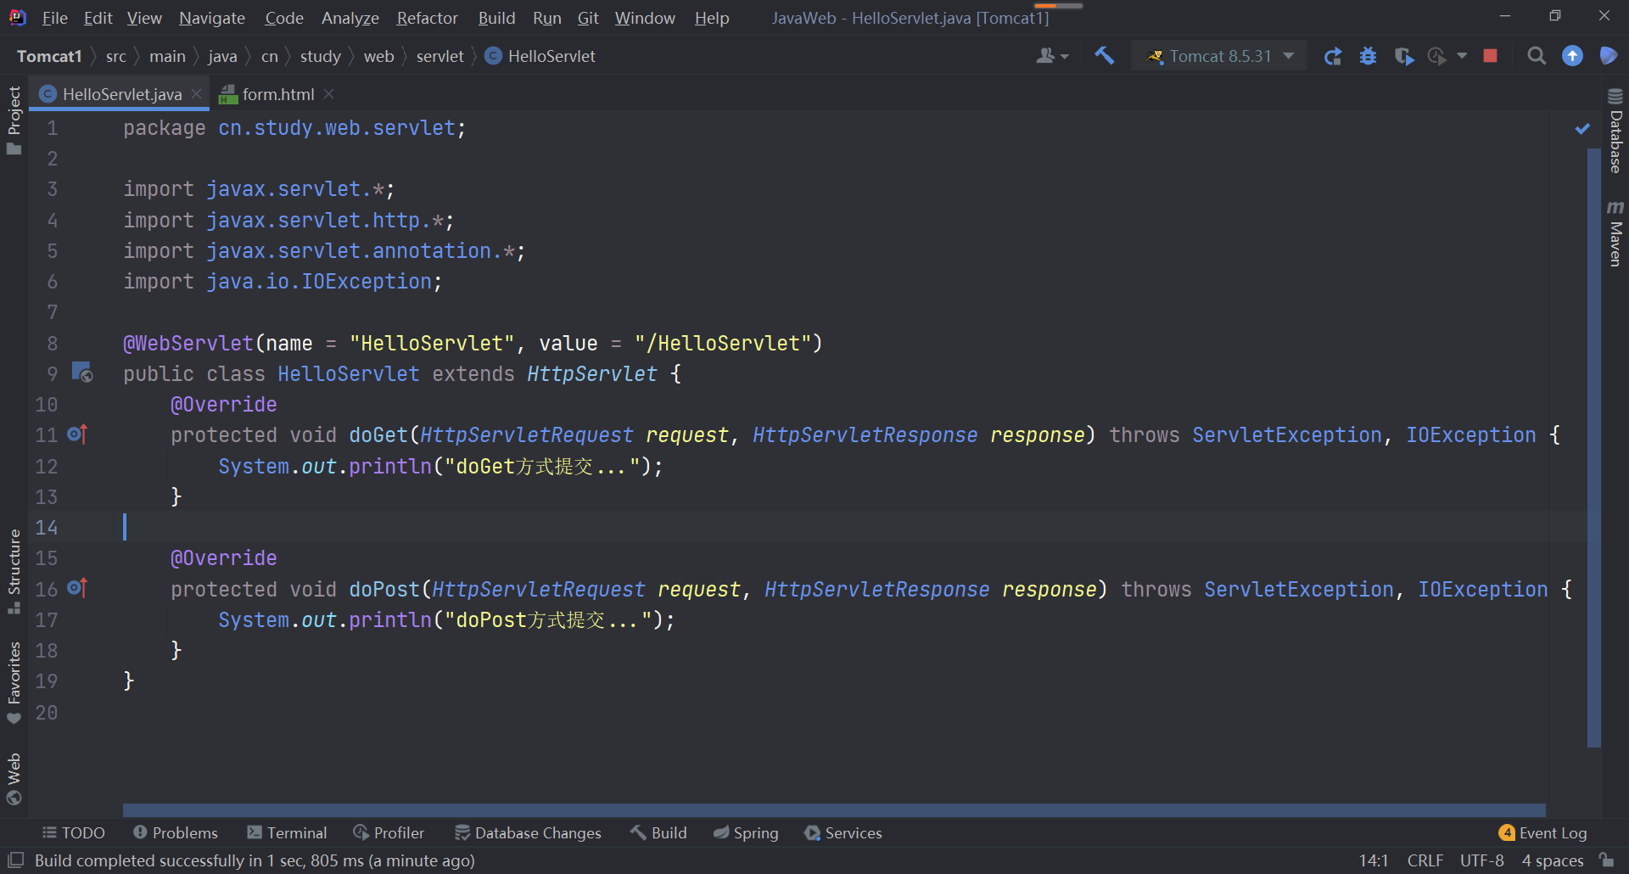Viewport: 1629px width, 874px height.
Task: Click the servlet breadcrumb in the navigation bar
Action: pos(439,56)
